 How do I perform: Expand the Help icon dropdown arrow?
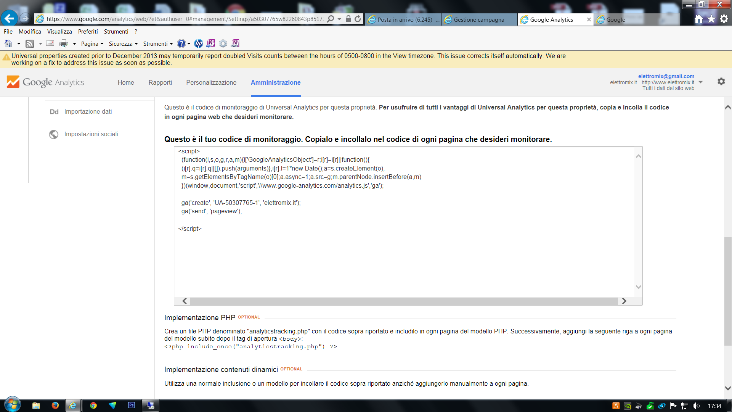point(189,44)
